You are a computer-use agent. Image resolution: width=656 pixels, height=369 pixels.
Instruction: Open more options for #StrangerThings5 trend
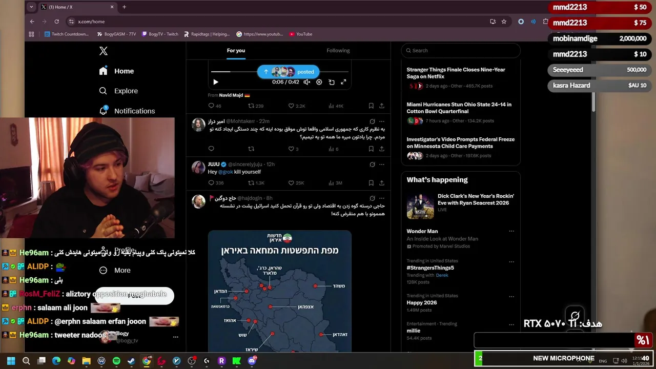[x=511, y=262]
